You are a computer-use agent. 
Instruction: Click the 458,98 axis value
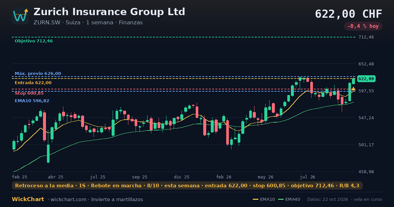(366, 172)
